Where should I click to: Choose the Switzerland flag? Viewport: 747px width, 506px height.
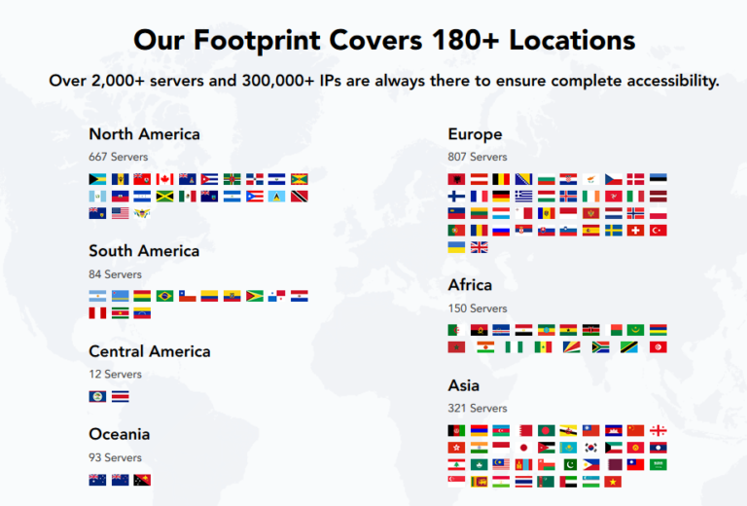(635, 231)
